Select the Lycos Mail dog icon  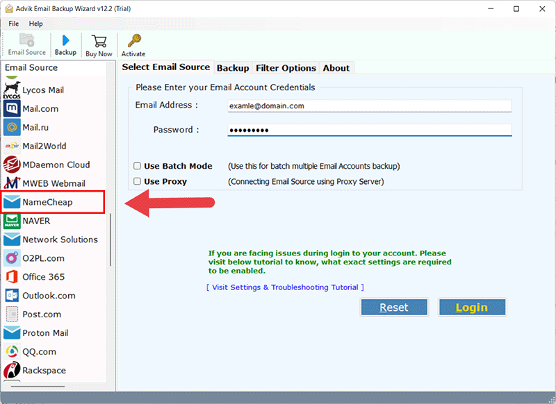click(x=12, y=90)
